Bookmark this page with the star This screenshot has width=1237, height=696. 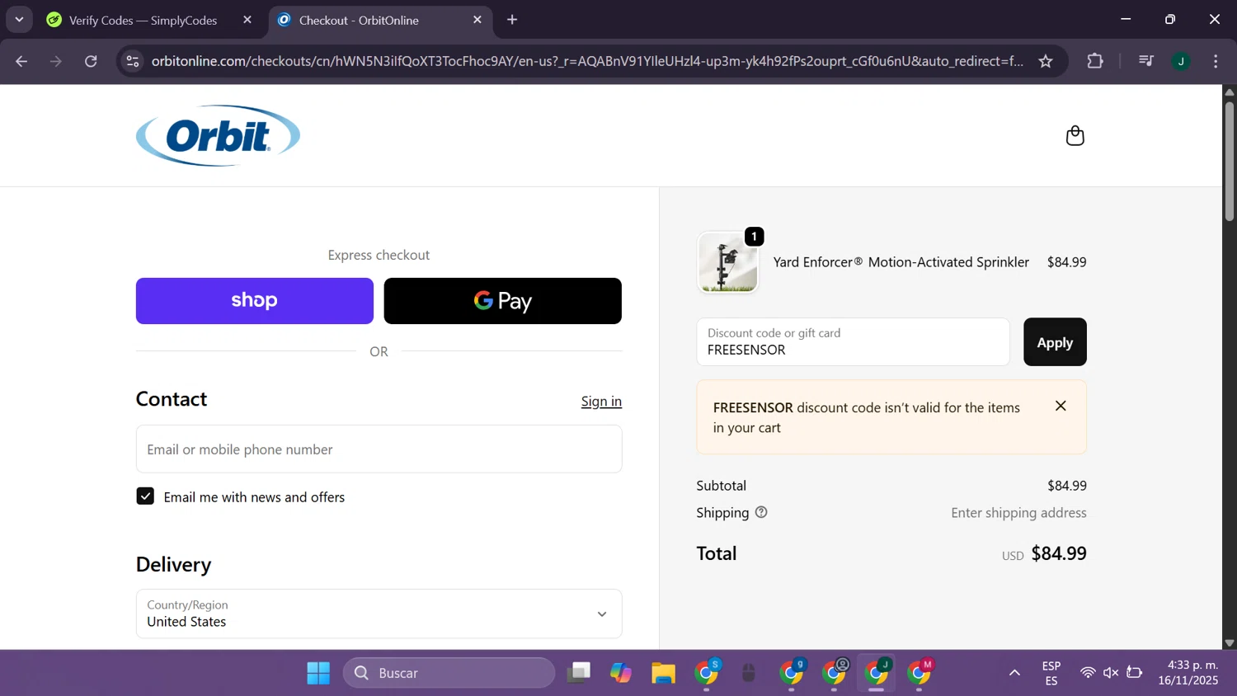click(x=1046, y=61)
